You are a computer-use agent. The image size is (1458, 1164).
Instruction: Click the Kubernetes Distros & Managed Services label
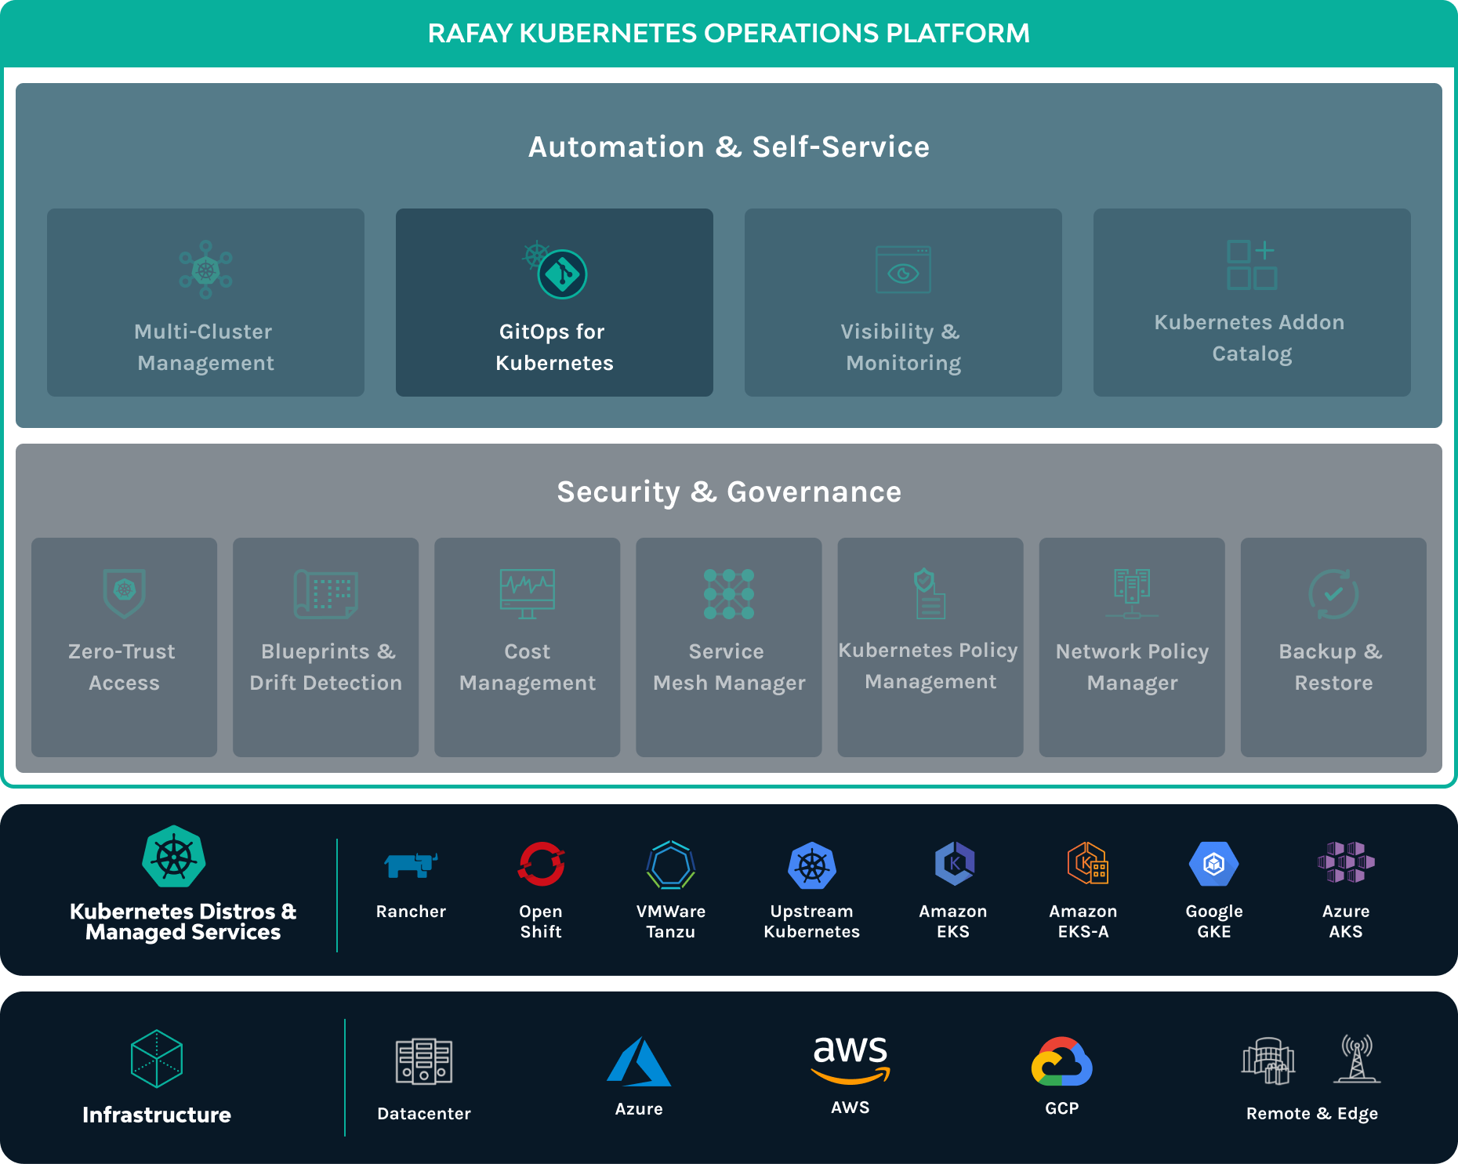pos(183,922)
